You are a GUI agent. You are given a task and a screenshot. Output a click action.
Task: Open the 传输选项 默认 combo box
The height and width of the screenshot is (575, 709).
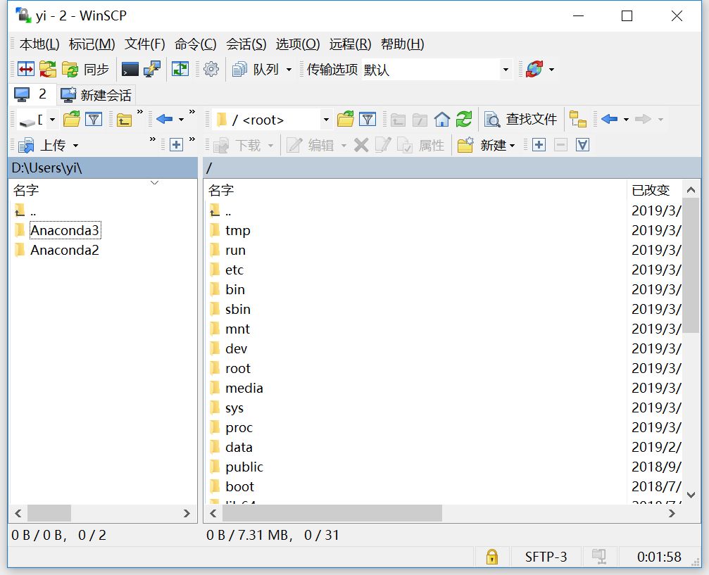(x=437, y=70)
